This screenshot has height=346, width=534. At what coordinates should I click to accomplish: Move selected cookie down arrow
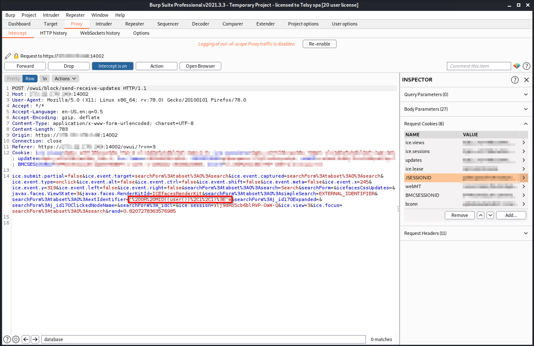(490, 215)
